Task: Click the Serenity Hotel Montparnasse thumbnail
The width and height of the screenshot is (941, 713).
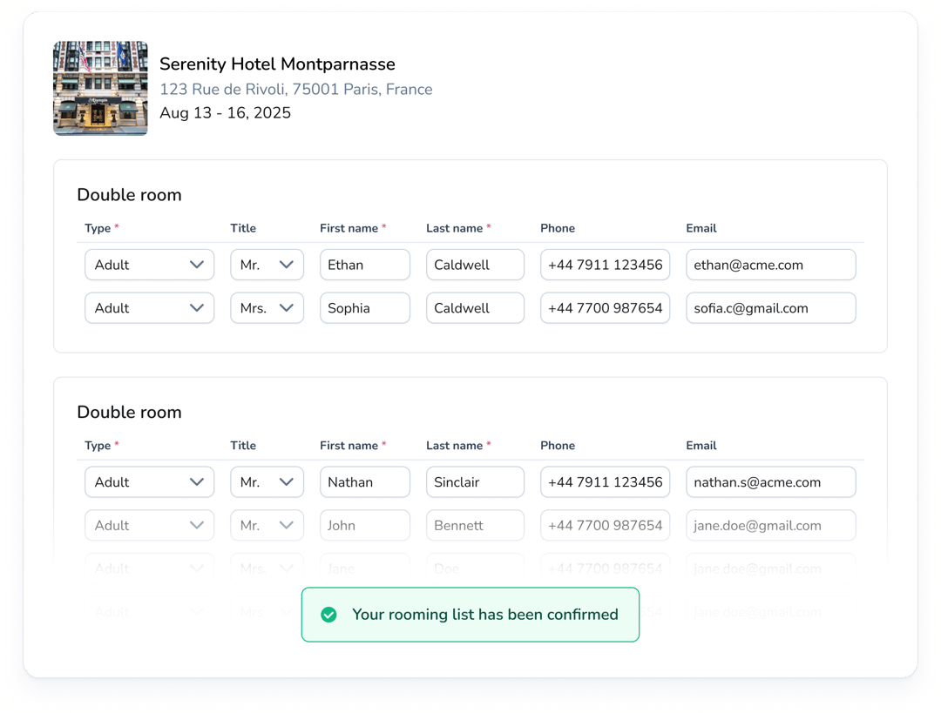Action: [x=100, y=89]
